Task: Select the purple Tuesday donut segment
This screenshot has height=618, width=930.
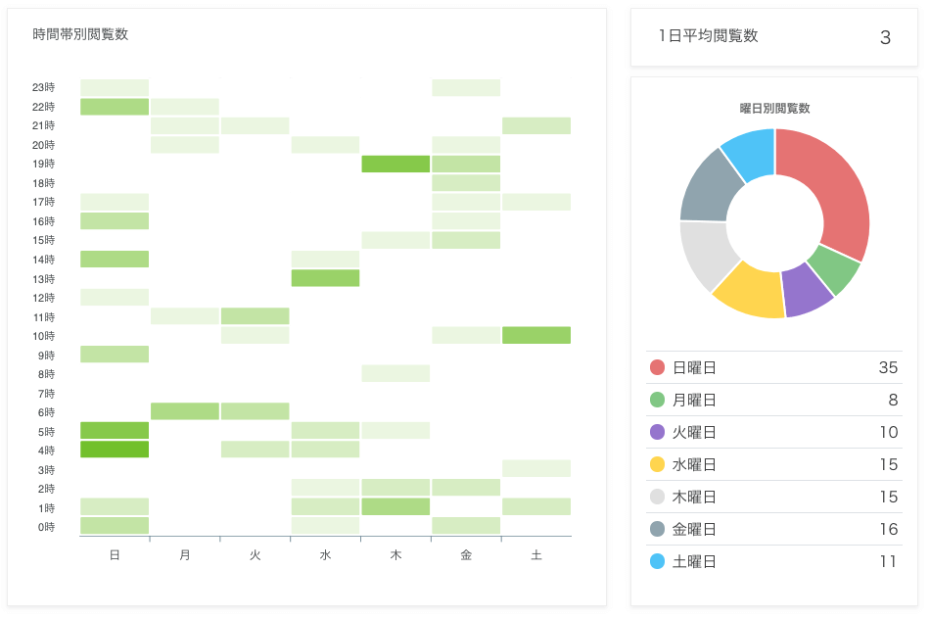Action: pos(806,290)
